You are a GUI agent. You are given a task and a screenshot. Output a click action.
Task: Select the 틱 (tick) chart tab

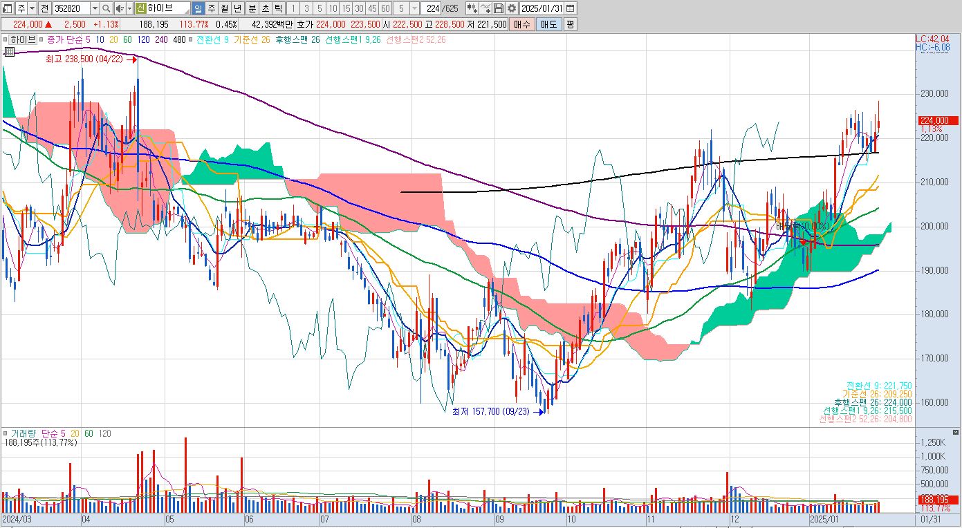pyautogui.click(x=277, y=8)
